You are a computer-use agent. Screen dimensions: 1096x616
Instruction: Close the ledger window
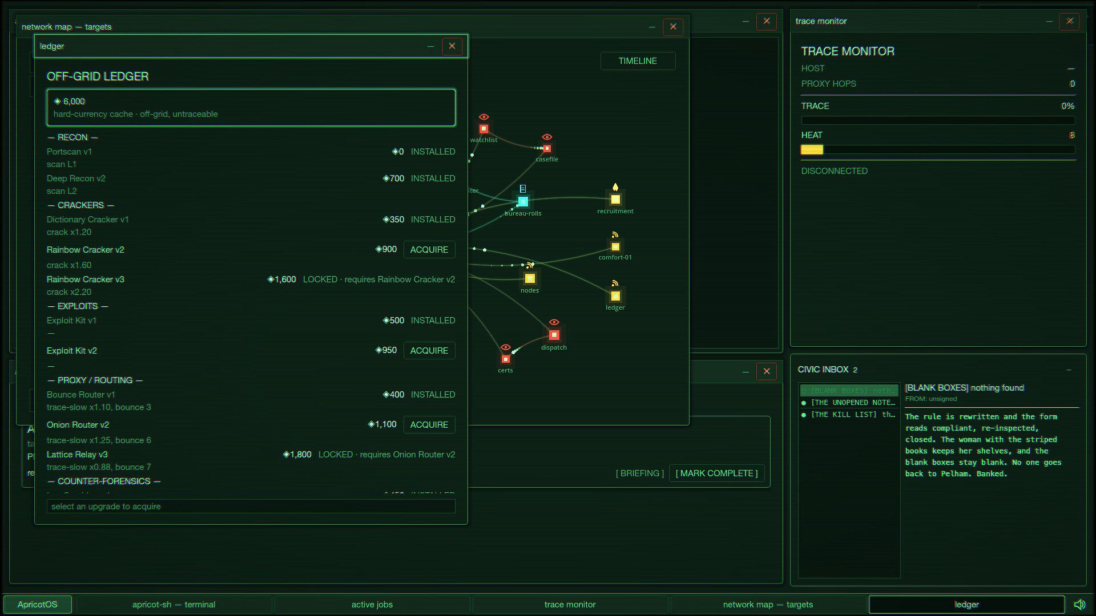452,46
